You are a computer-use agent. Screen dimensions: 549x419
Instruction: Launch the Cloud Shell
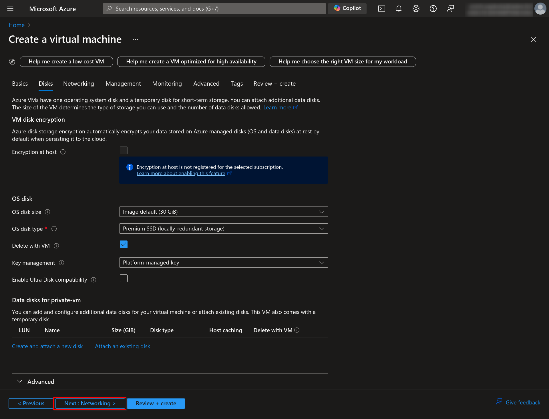pos(381,9)
